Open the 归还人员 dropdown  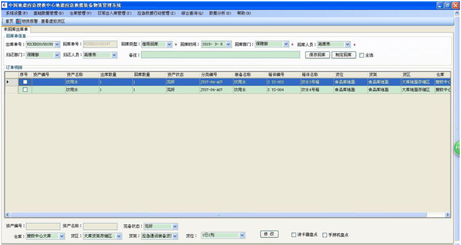(x=114, y=55)
